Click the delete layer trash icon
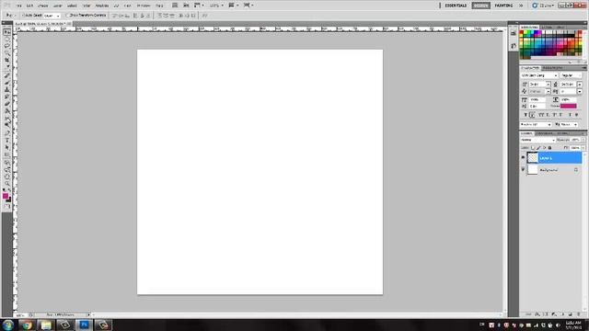This screenshot has width=589, height=331. [579, 314]
